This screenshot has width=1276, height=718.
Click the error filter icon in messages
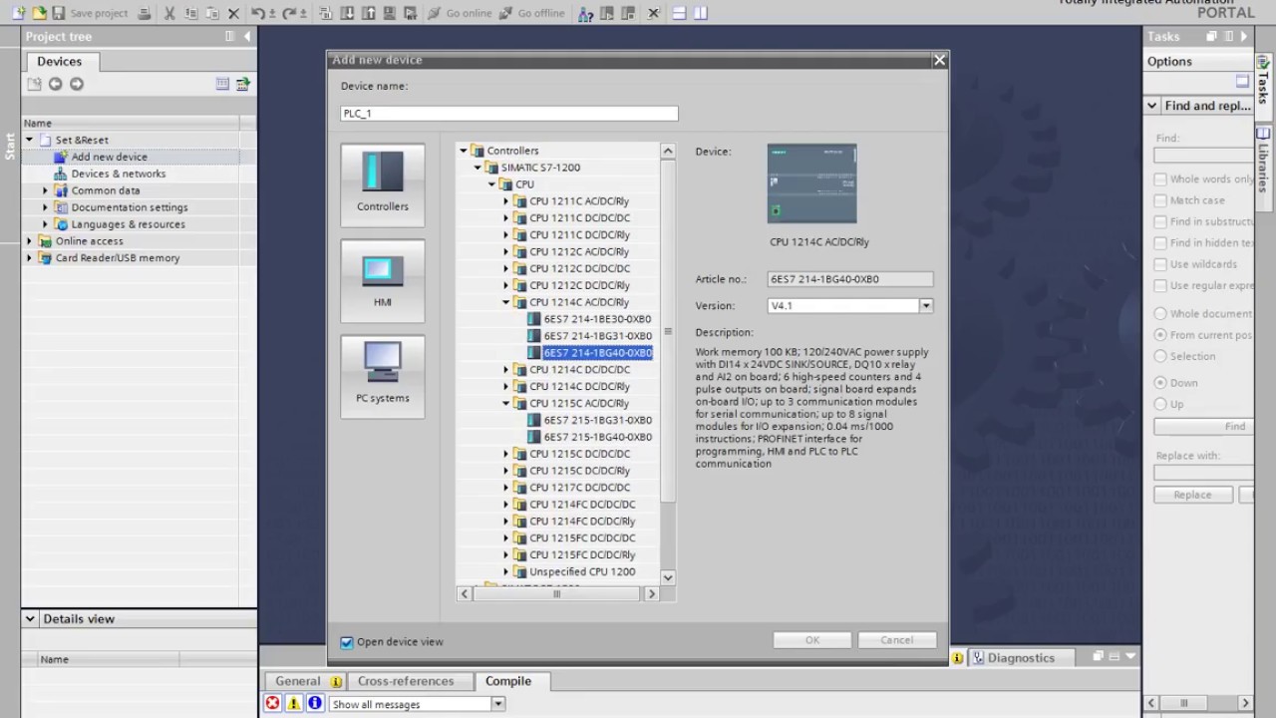tap(272, 703)
